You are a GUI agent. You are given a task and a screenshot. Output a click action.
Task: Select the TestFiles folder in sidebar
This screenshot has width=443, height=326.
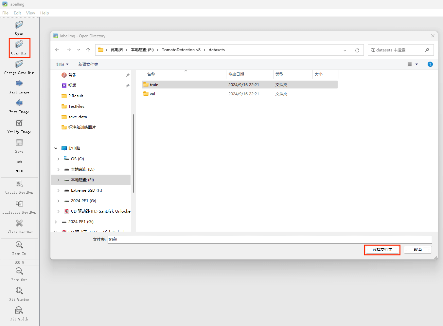point(76,106)
